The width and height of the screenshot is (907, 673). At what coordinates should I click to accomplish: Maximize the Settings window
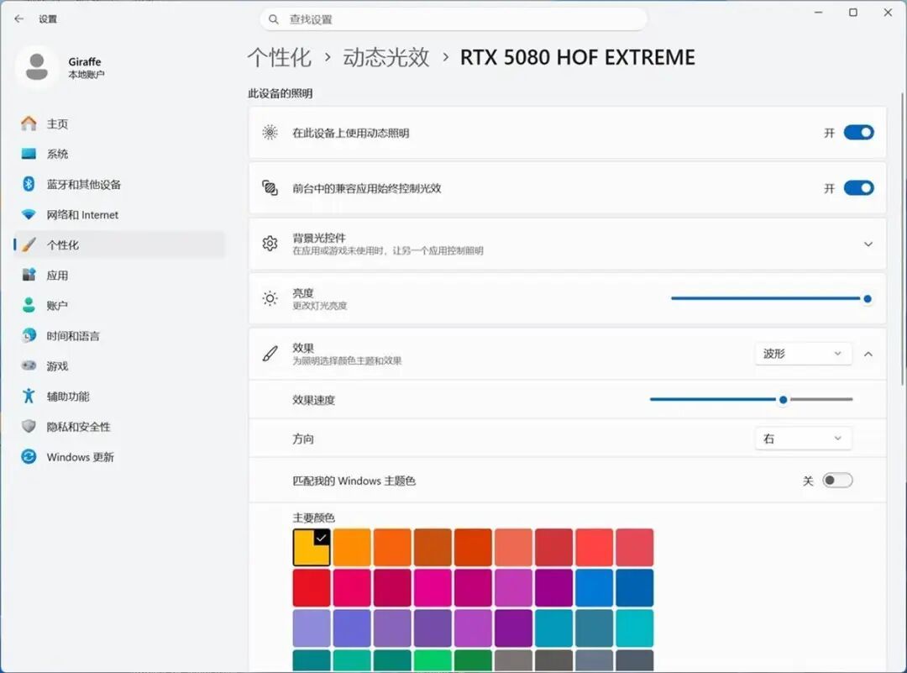tap(852, 12)
